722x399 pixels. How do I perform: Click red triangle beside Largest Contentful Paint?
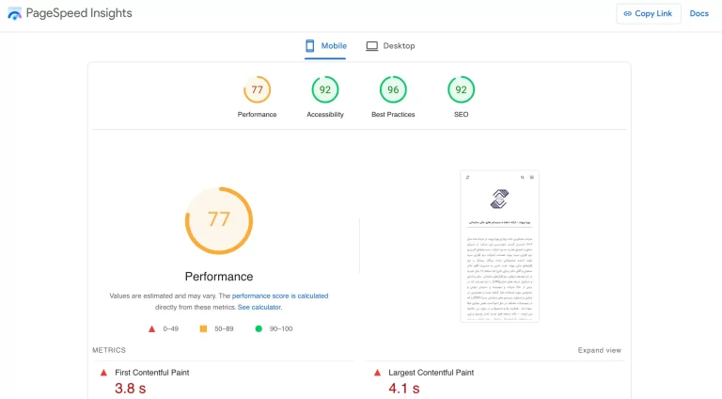click(377, 373)
